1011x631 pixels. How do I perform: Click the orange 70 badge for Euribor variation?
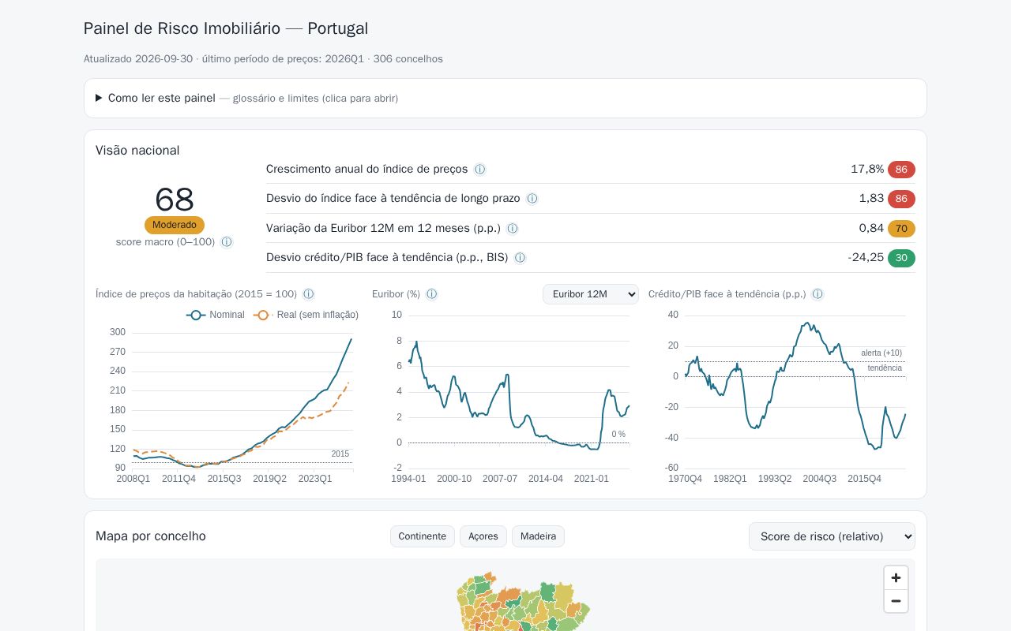point(901,229)
